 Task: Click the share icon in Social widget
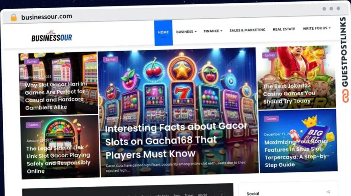coord(328,192)
